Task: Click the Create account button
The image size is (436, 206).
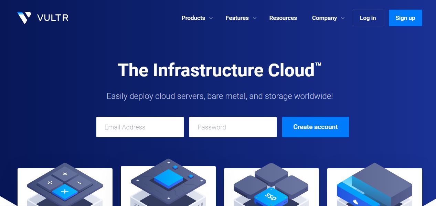Action: [x=316, y=127]
